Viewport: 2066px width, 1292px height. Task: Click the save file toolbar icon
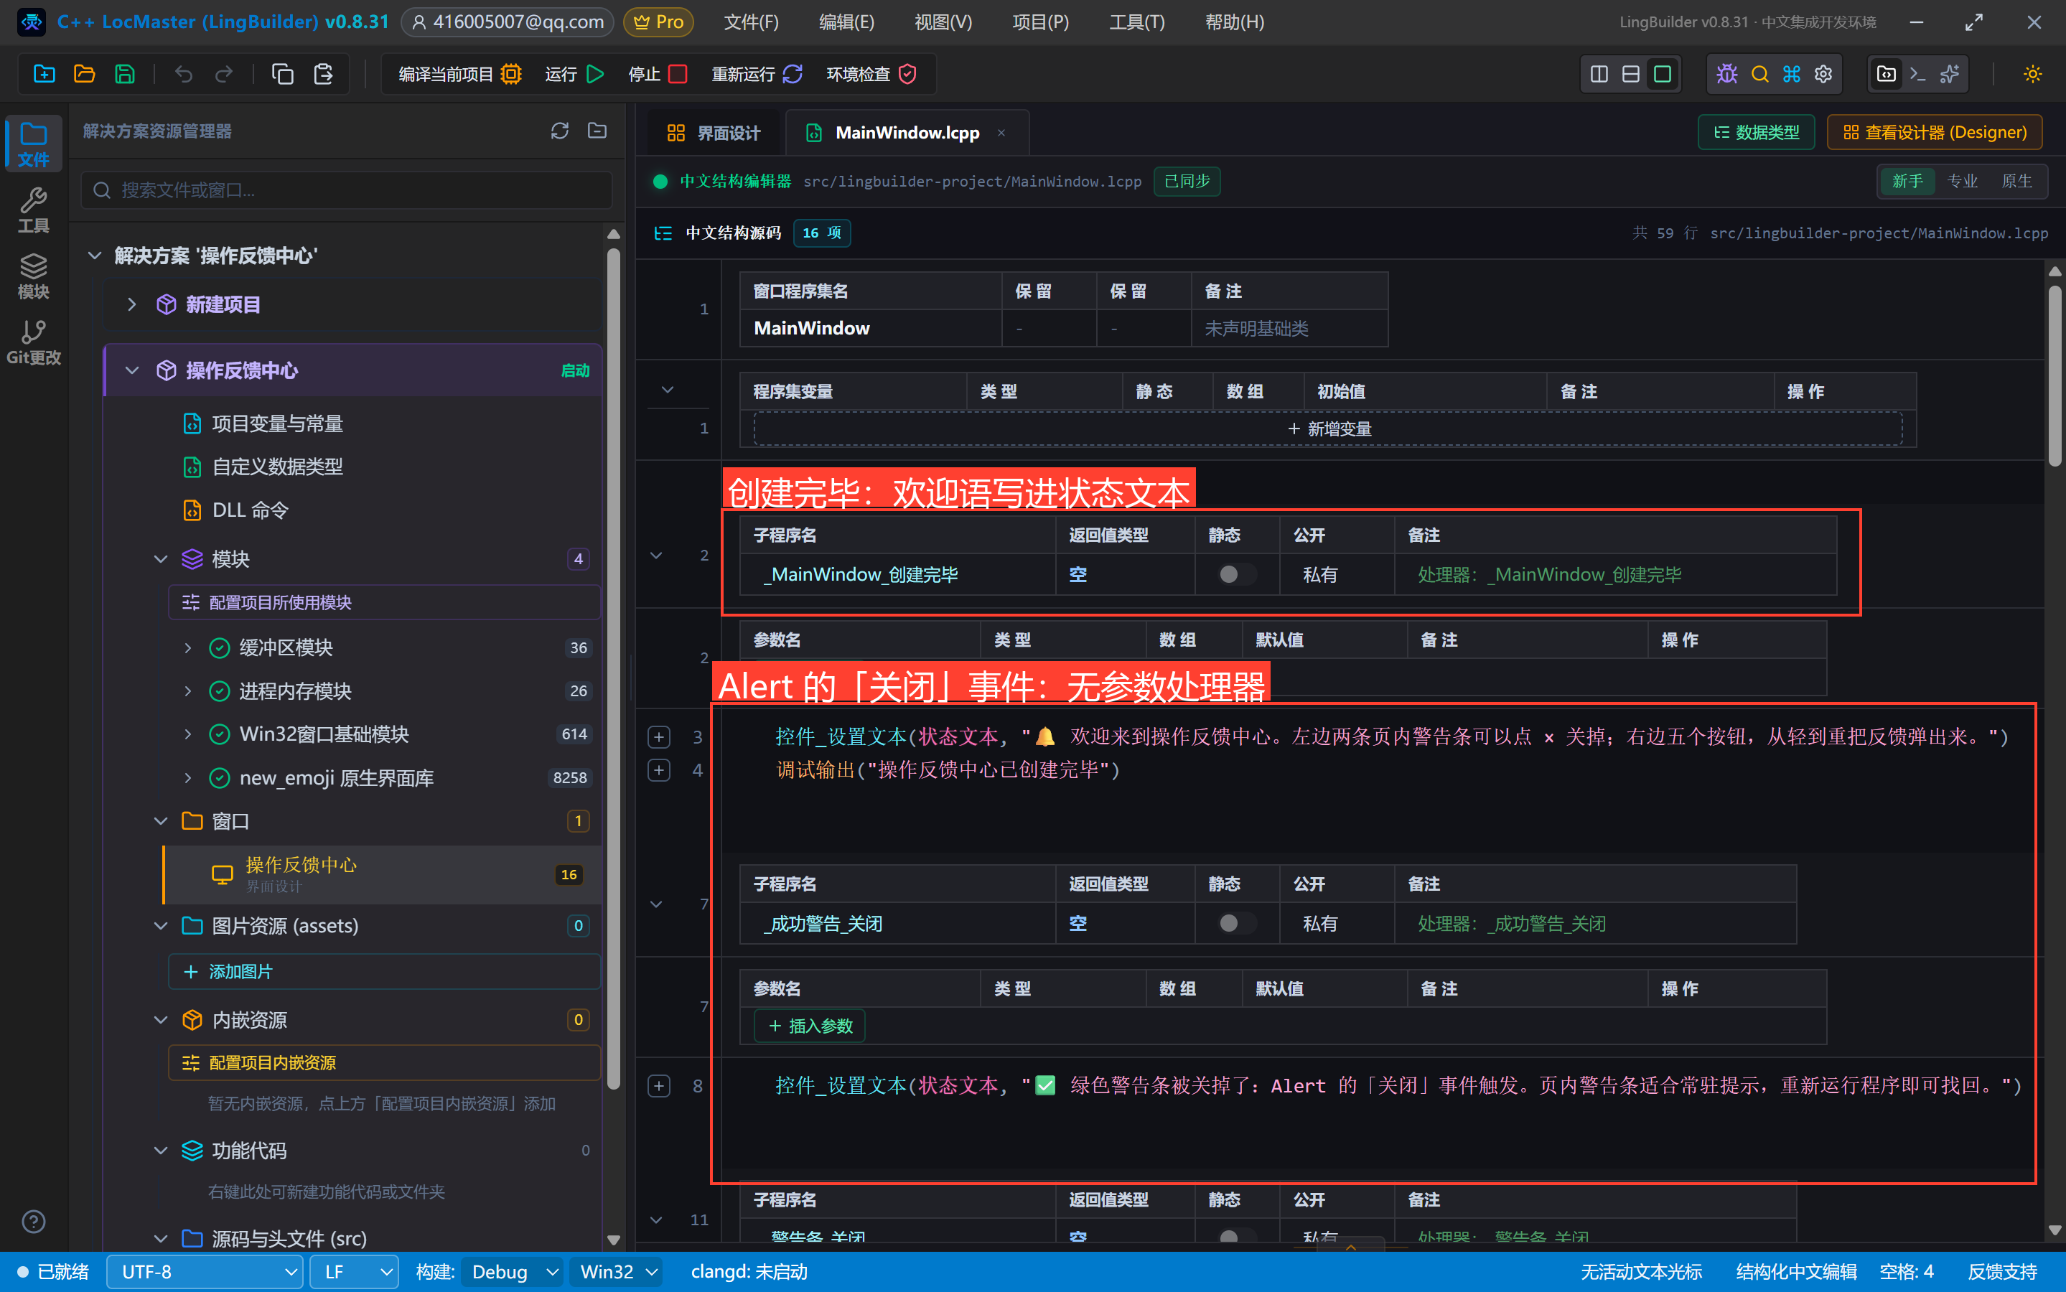(x=125, y=75)
